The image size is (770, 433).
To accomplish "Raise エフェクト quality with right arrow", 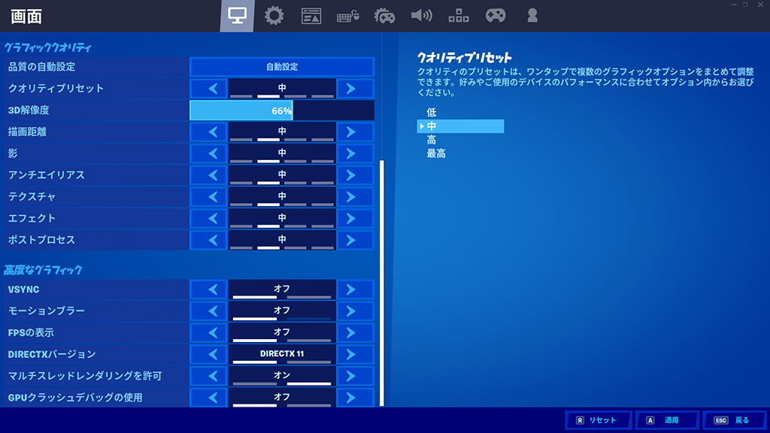I will (x=355, y=218).
